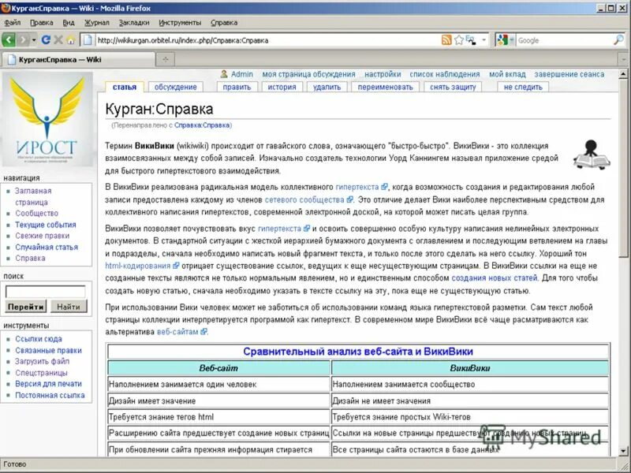Open the Закладки menu
Screen dimensions: 631x473
(134, 23)
